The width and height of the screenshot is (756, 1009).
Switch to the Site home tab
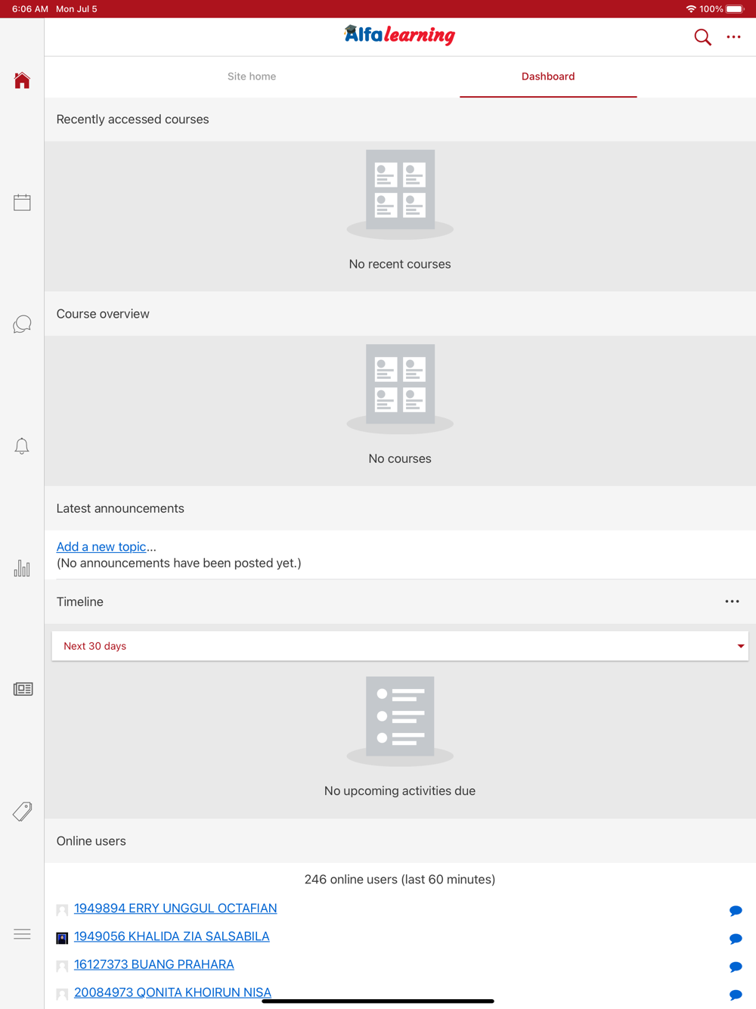pyautogui.click(x=252, y=76)
